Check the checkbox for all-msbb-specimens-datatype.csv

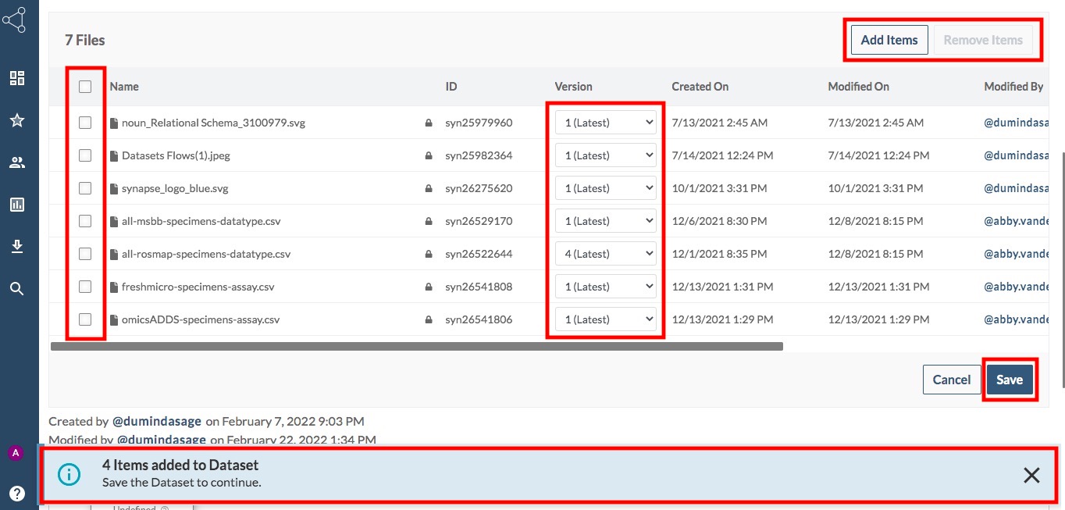point(85,220)
